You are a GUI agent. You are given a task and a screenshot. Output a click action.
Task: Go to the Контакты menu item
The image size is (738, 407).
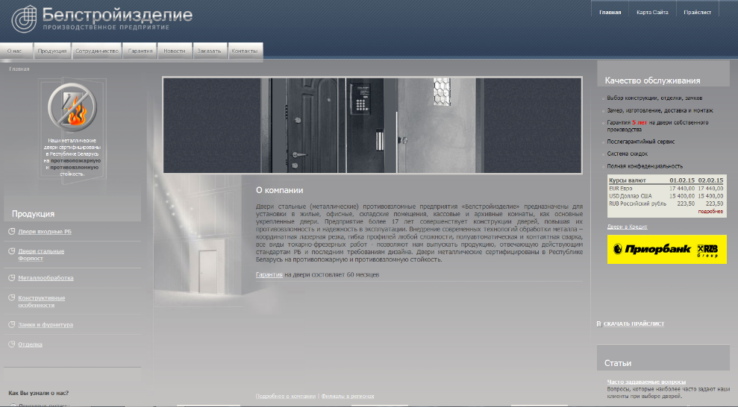point(245,51)
